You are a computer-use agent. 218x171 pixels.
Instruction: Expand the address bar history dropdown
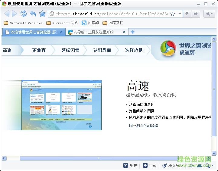[x=180, y=14]
